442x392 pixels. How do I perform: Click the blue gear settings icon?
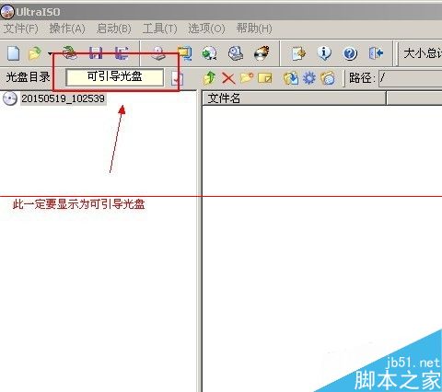[309, 78]
